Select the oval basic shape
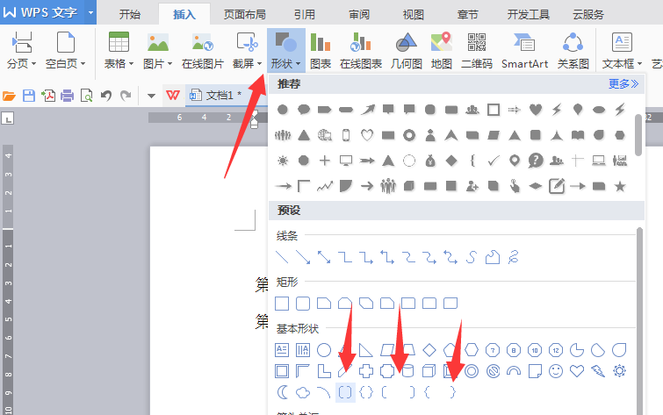This screenshot has height=415, width=663. 324,350
